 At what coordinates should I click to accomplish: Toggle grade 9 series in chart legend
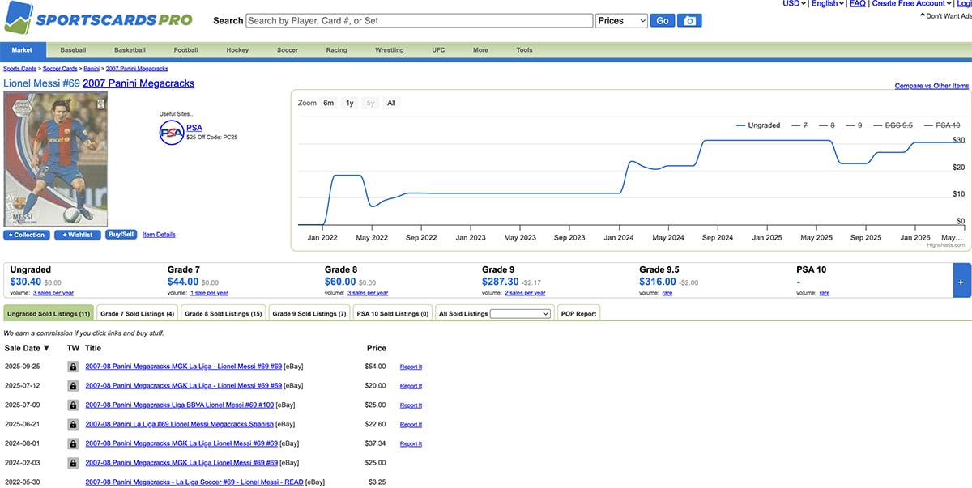pos(854,125)
